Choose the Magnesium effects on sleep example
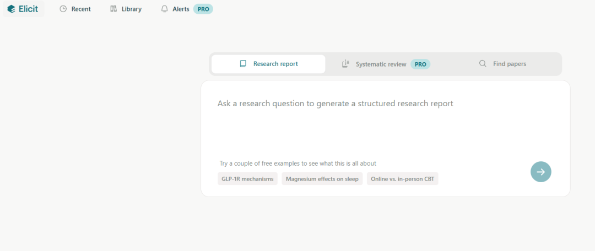The height and width of the screenshot is (251, 595). pyautogui.click(x=322, y=179)
